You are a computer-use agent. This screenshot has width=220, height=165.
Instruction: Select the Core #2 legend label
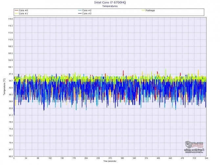click(x=86, y=11)
